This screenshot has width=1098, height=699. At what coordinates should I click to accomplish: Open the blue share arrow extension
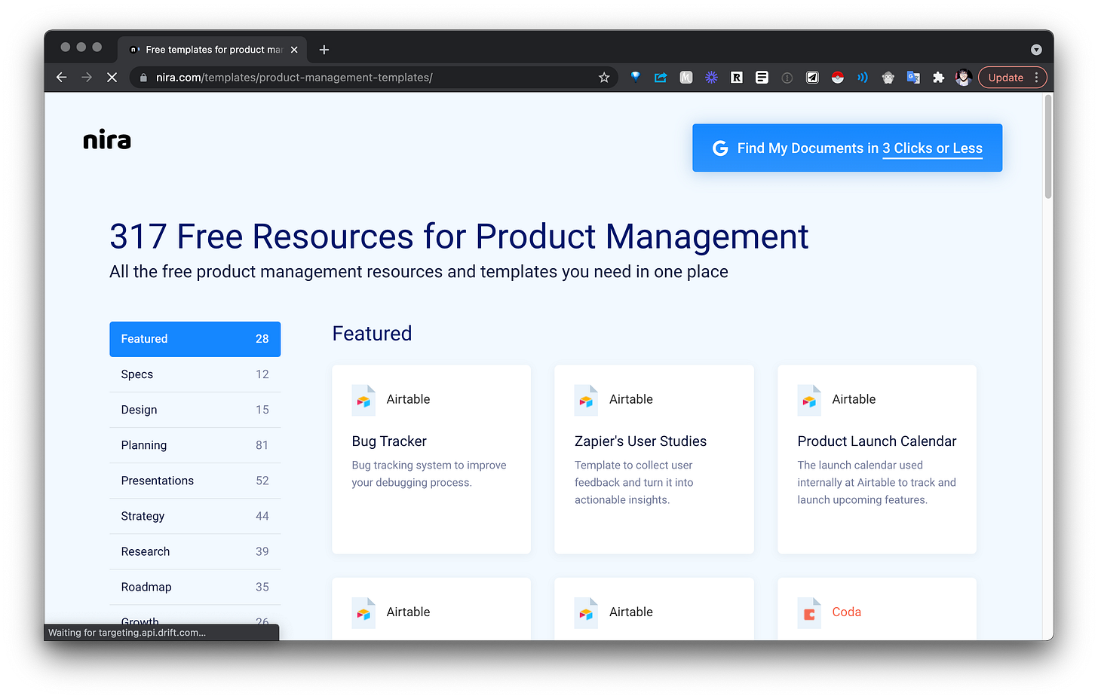click(661, 77)
